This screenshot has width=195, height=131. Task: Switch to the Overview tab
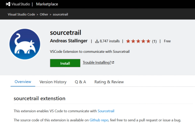tap(23, 82)
